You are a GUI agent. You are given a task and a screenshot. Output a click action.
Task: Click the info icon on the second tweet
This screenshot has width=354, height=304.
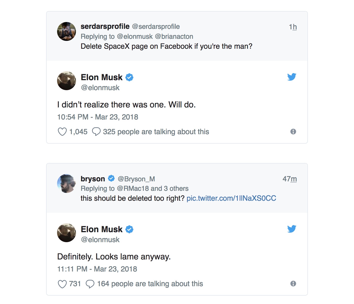tap(293, 284)
